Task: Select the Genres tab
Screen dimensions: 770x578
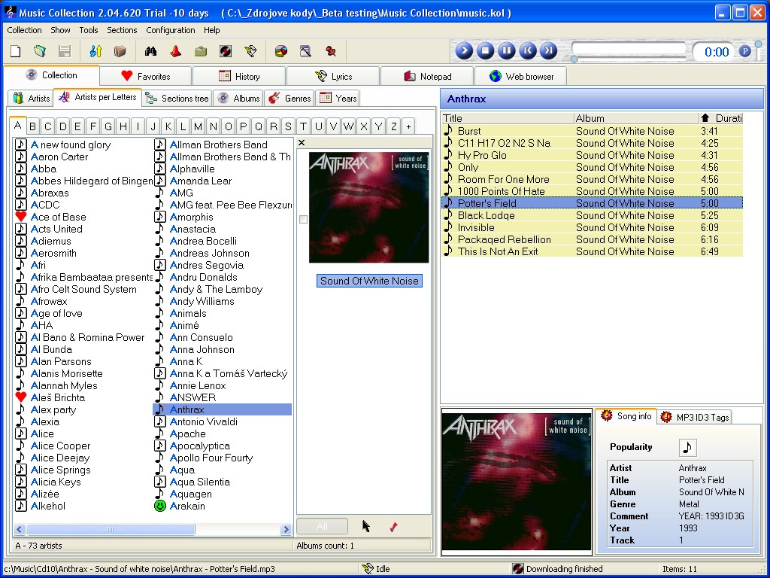Action: (x=290, y=99)
